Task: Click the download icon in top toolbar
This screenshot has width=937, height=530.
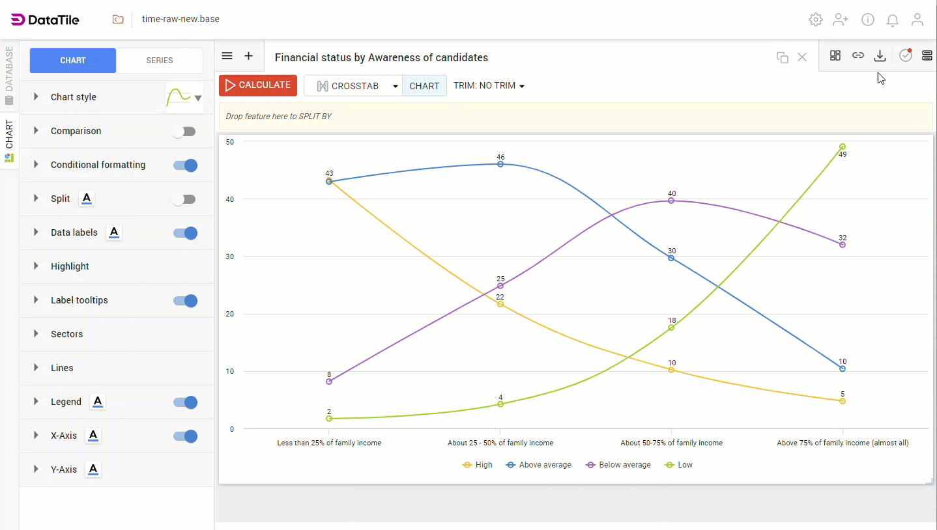Action: coord(880,56)
